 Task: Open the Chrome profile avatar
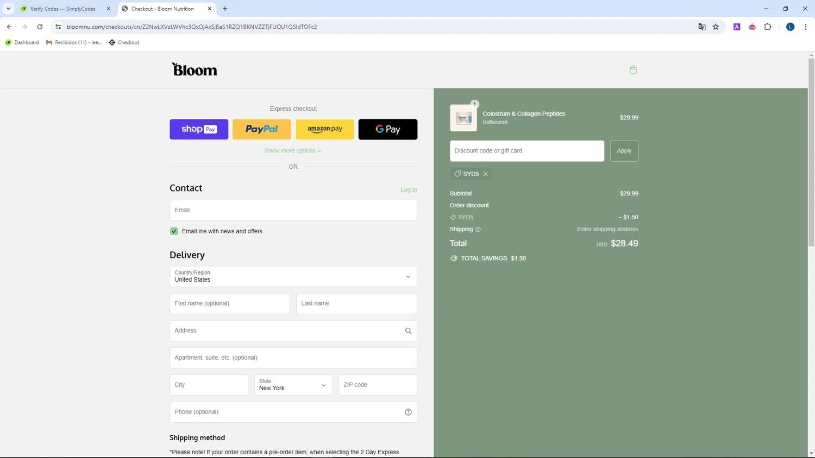791,27
